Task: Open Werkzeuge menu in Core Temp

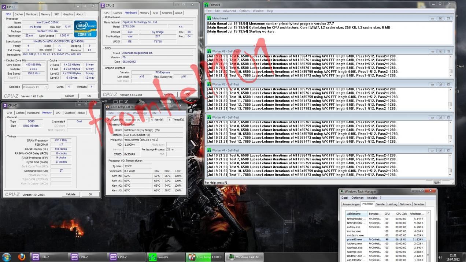Action: 140,113
